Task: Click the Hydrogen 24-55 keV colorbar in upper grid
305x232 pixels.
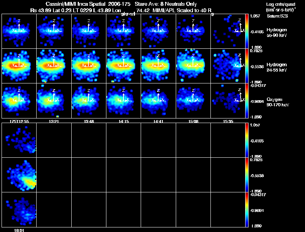Action: coord(247,66)
